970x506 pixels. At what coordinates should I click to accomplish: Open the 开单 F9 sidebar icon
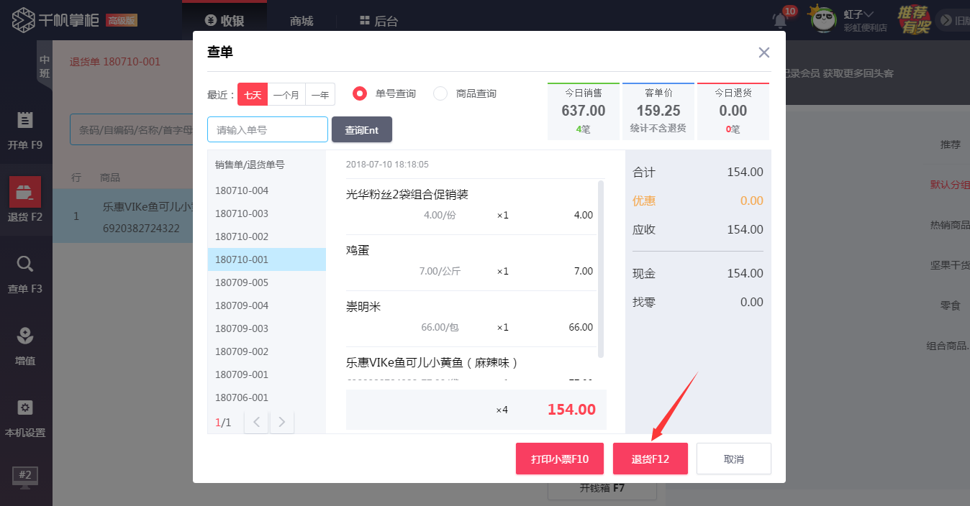pyautogui.click(x=25, y=120)
